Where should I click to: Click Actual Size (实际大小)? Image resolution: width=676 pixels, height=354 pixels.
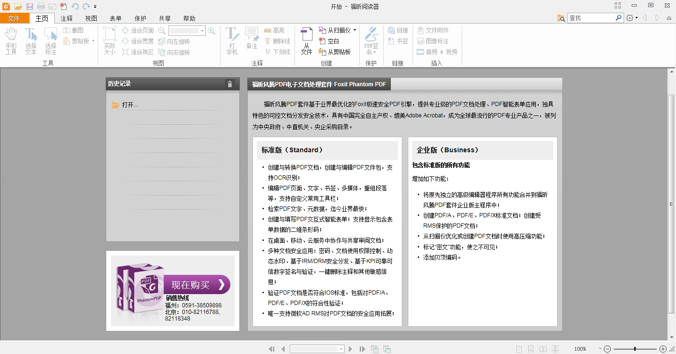(x=110, y=41)
